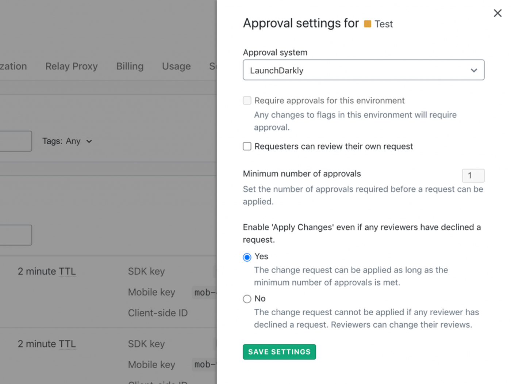The image size is (511, 384).
Task: Expand the Tags: Any filter dropdown
Action: pos(67,141)
